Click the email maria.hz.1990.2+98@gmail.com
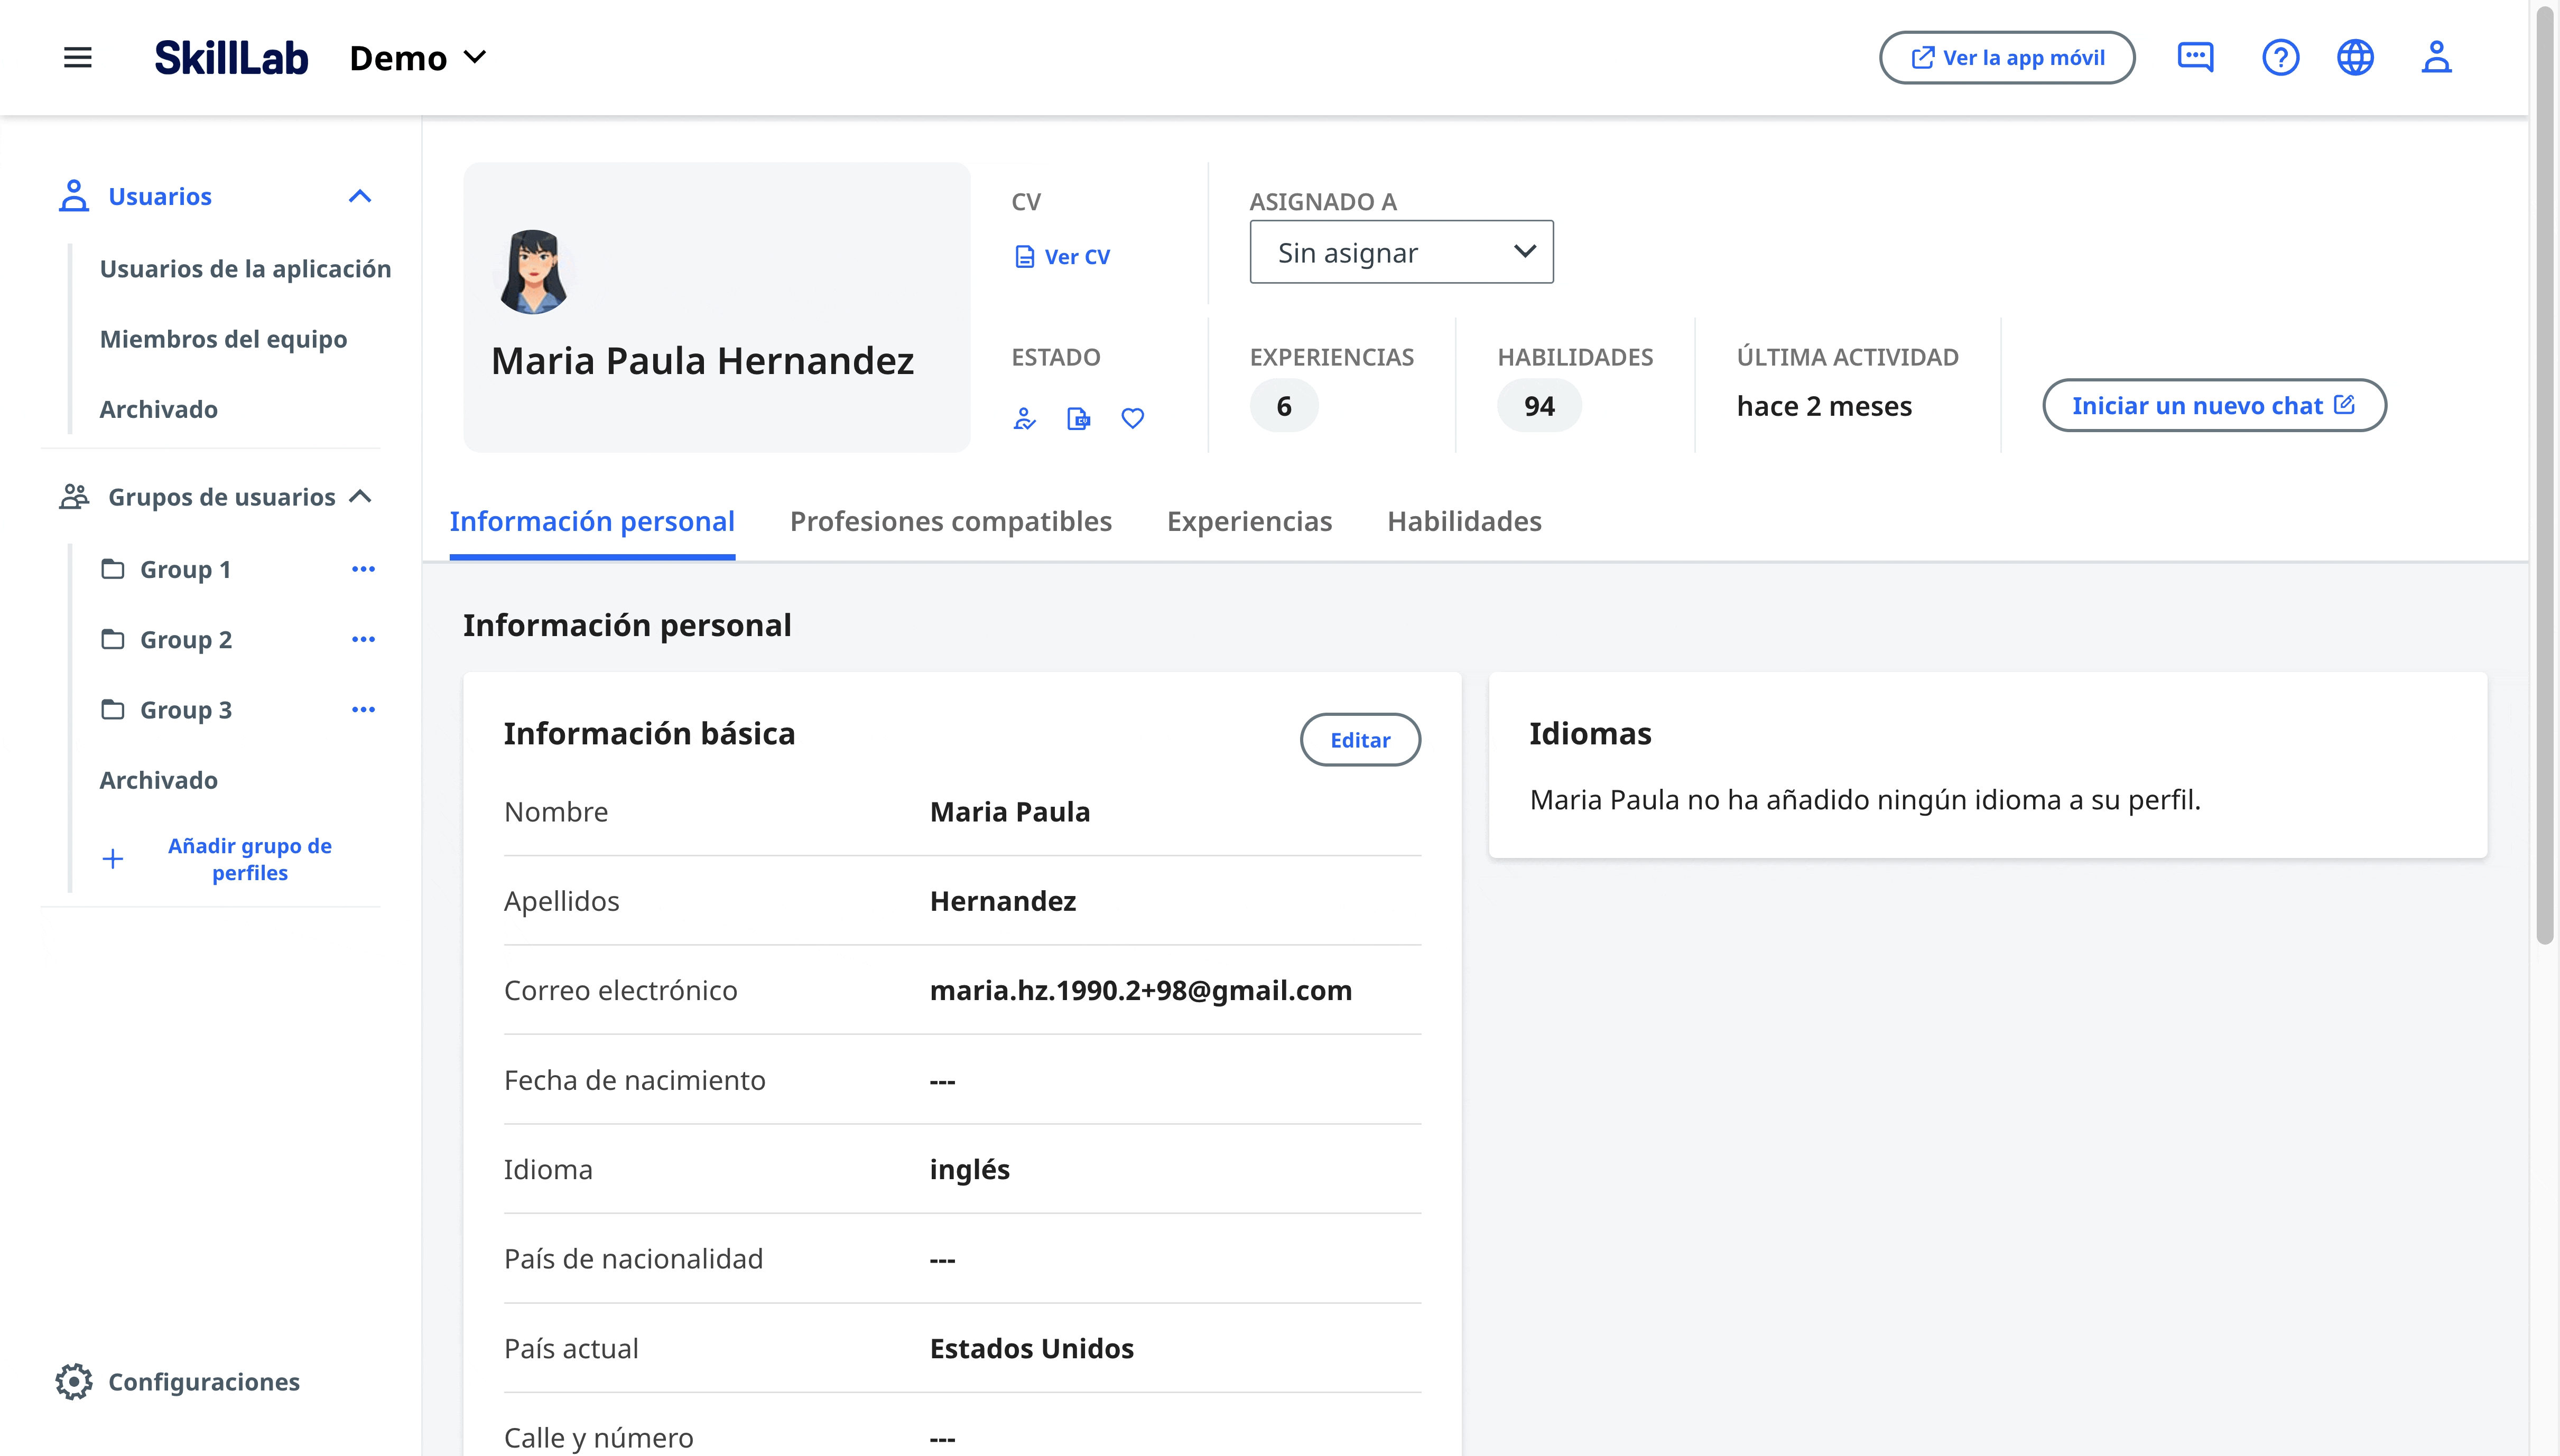The height and width of the screenshot is (1456, 2560). (x=1140, y=990)
